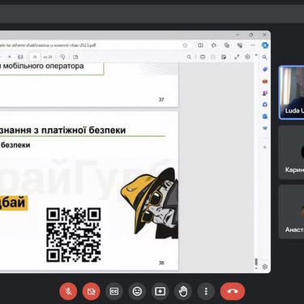Viewport: 304px width, 304px height.
Task: Add this page to favorites star
Action: 185,45
